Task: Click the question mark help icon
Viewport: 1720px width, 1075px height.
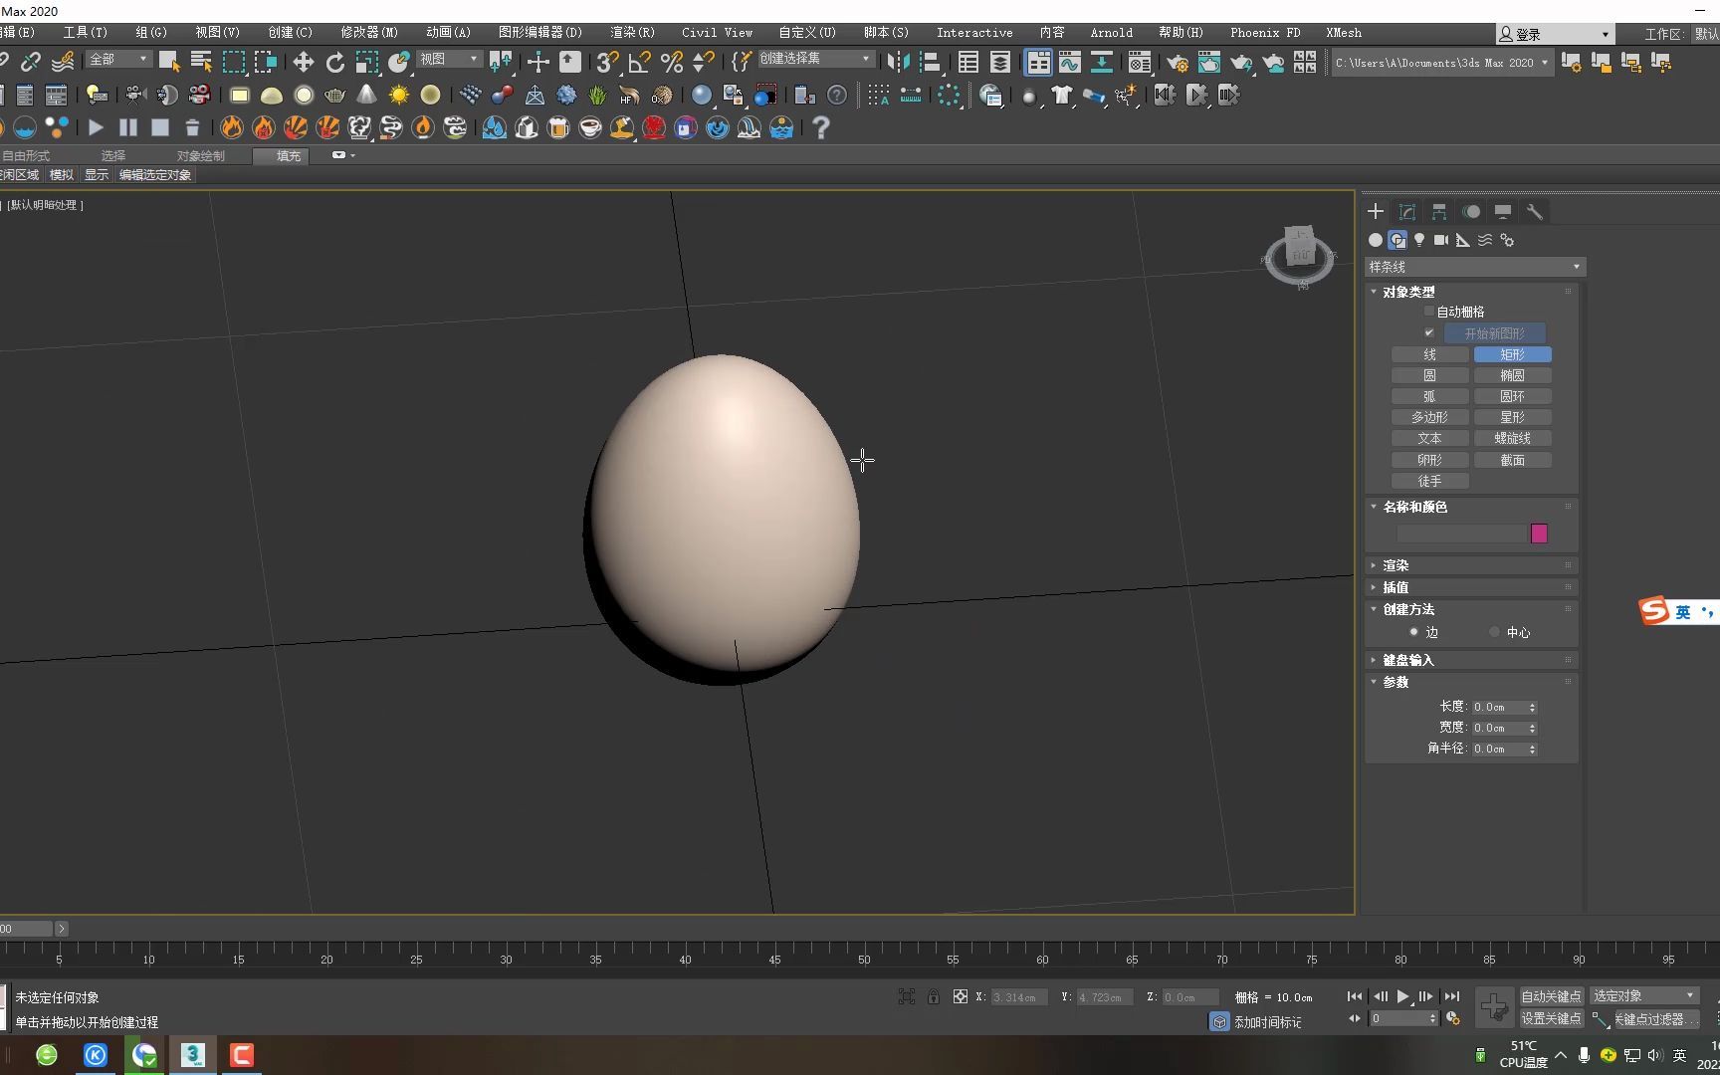Action: click(x=820, y=127)
